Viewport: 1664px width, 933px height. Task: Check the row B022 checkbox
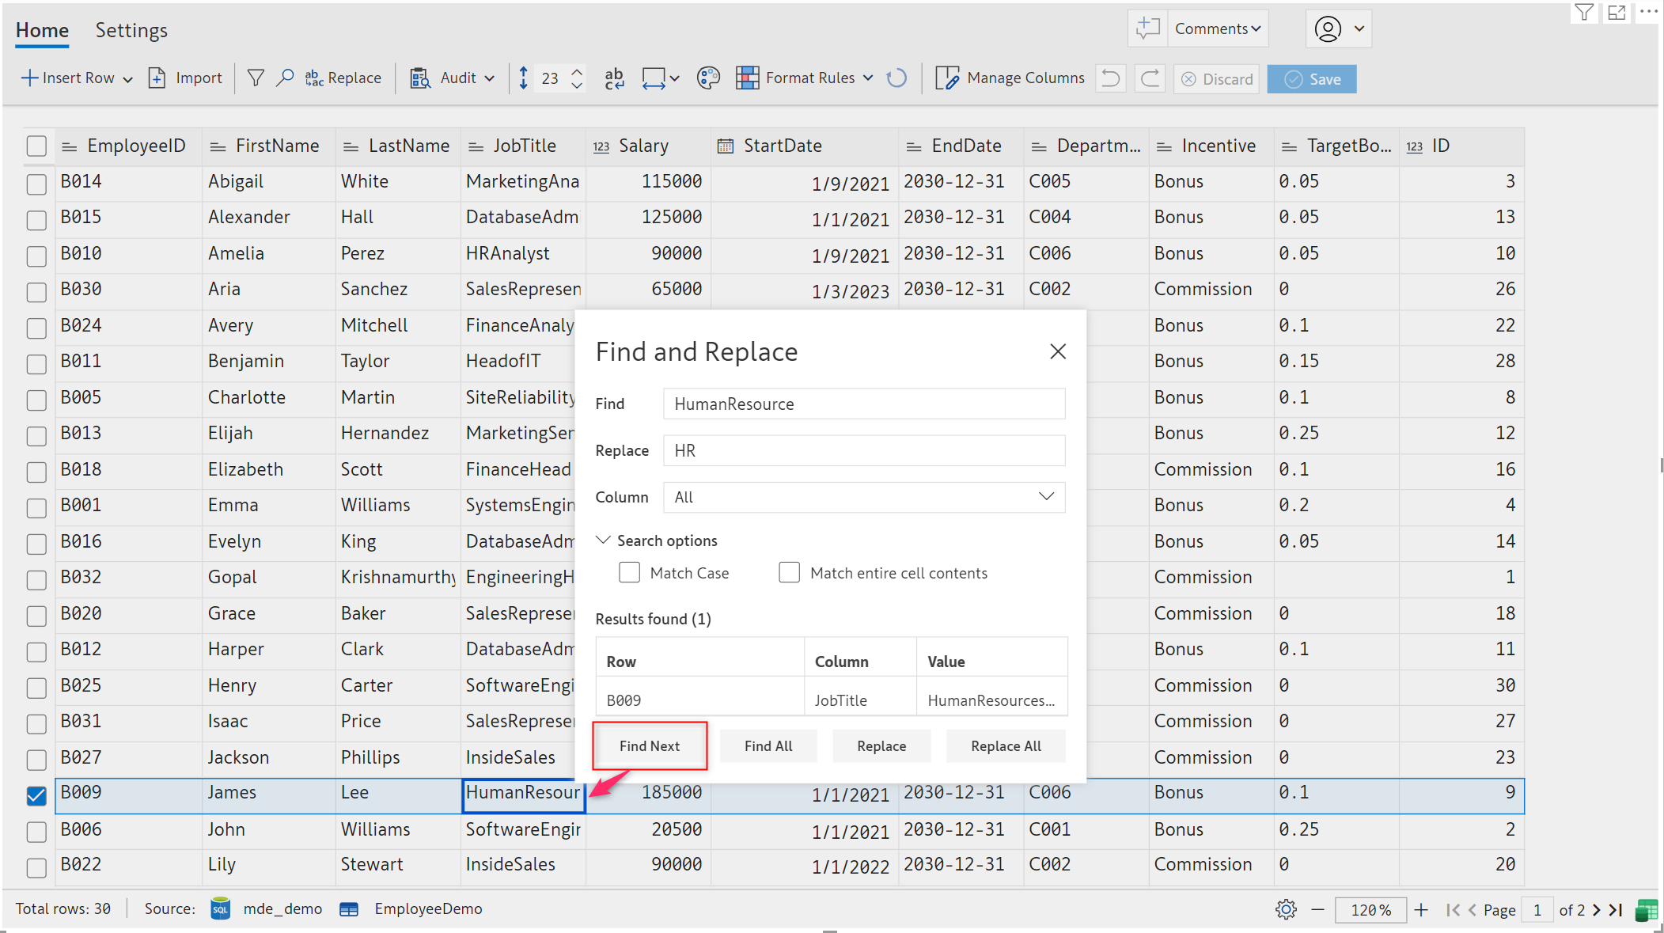point(36,868)
